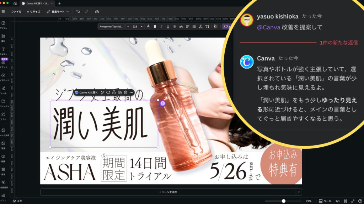Click the cloud save status icon
This screenshot has width=364, height=204.
point(97,12)
